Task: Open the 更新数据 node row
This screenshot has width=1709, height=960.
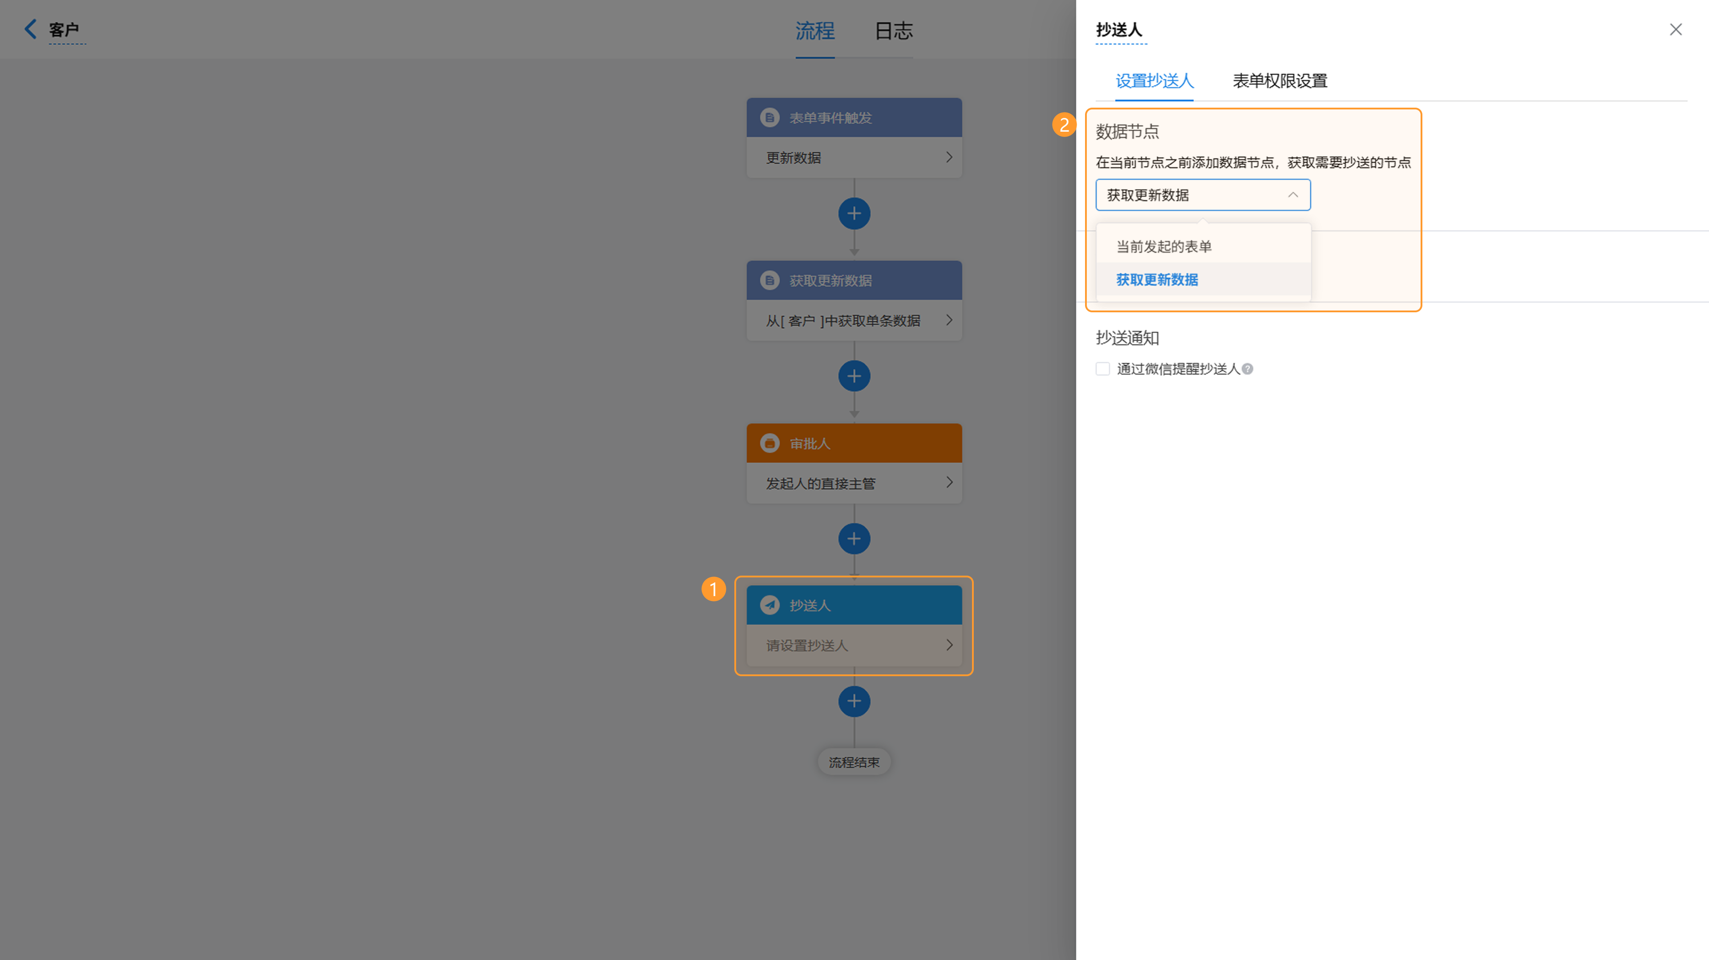Action: coord(854,158)
